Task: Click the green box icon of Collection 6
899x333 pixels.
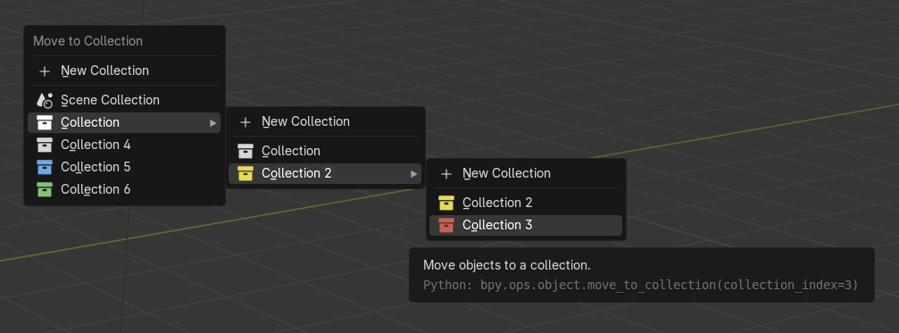Action: [x=44, y=190]
